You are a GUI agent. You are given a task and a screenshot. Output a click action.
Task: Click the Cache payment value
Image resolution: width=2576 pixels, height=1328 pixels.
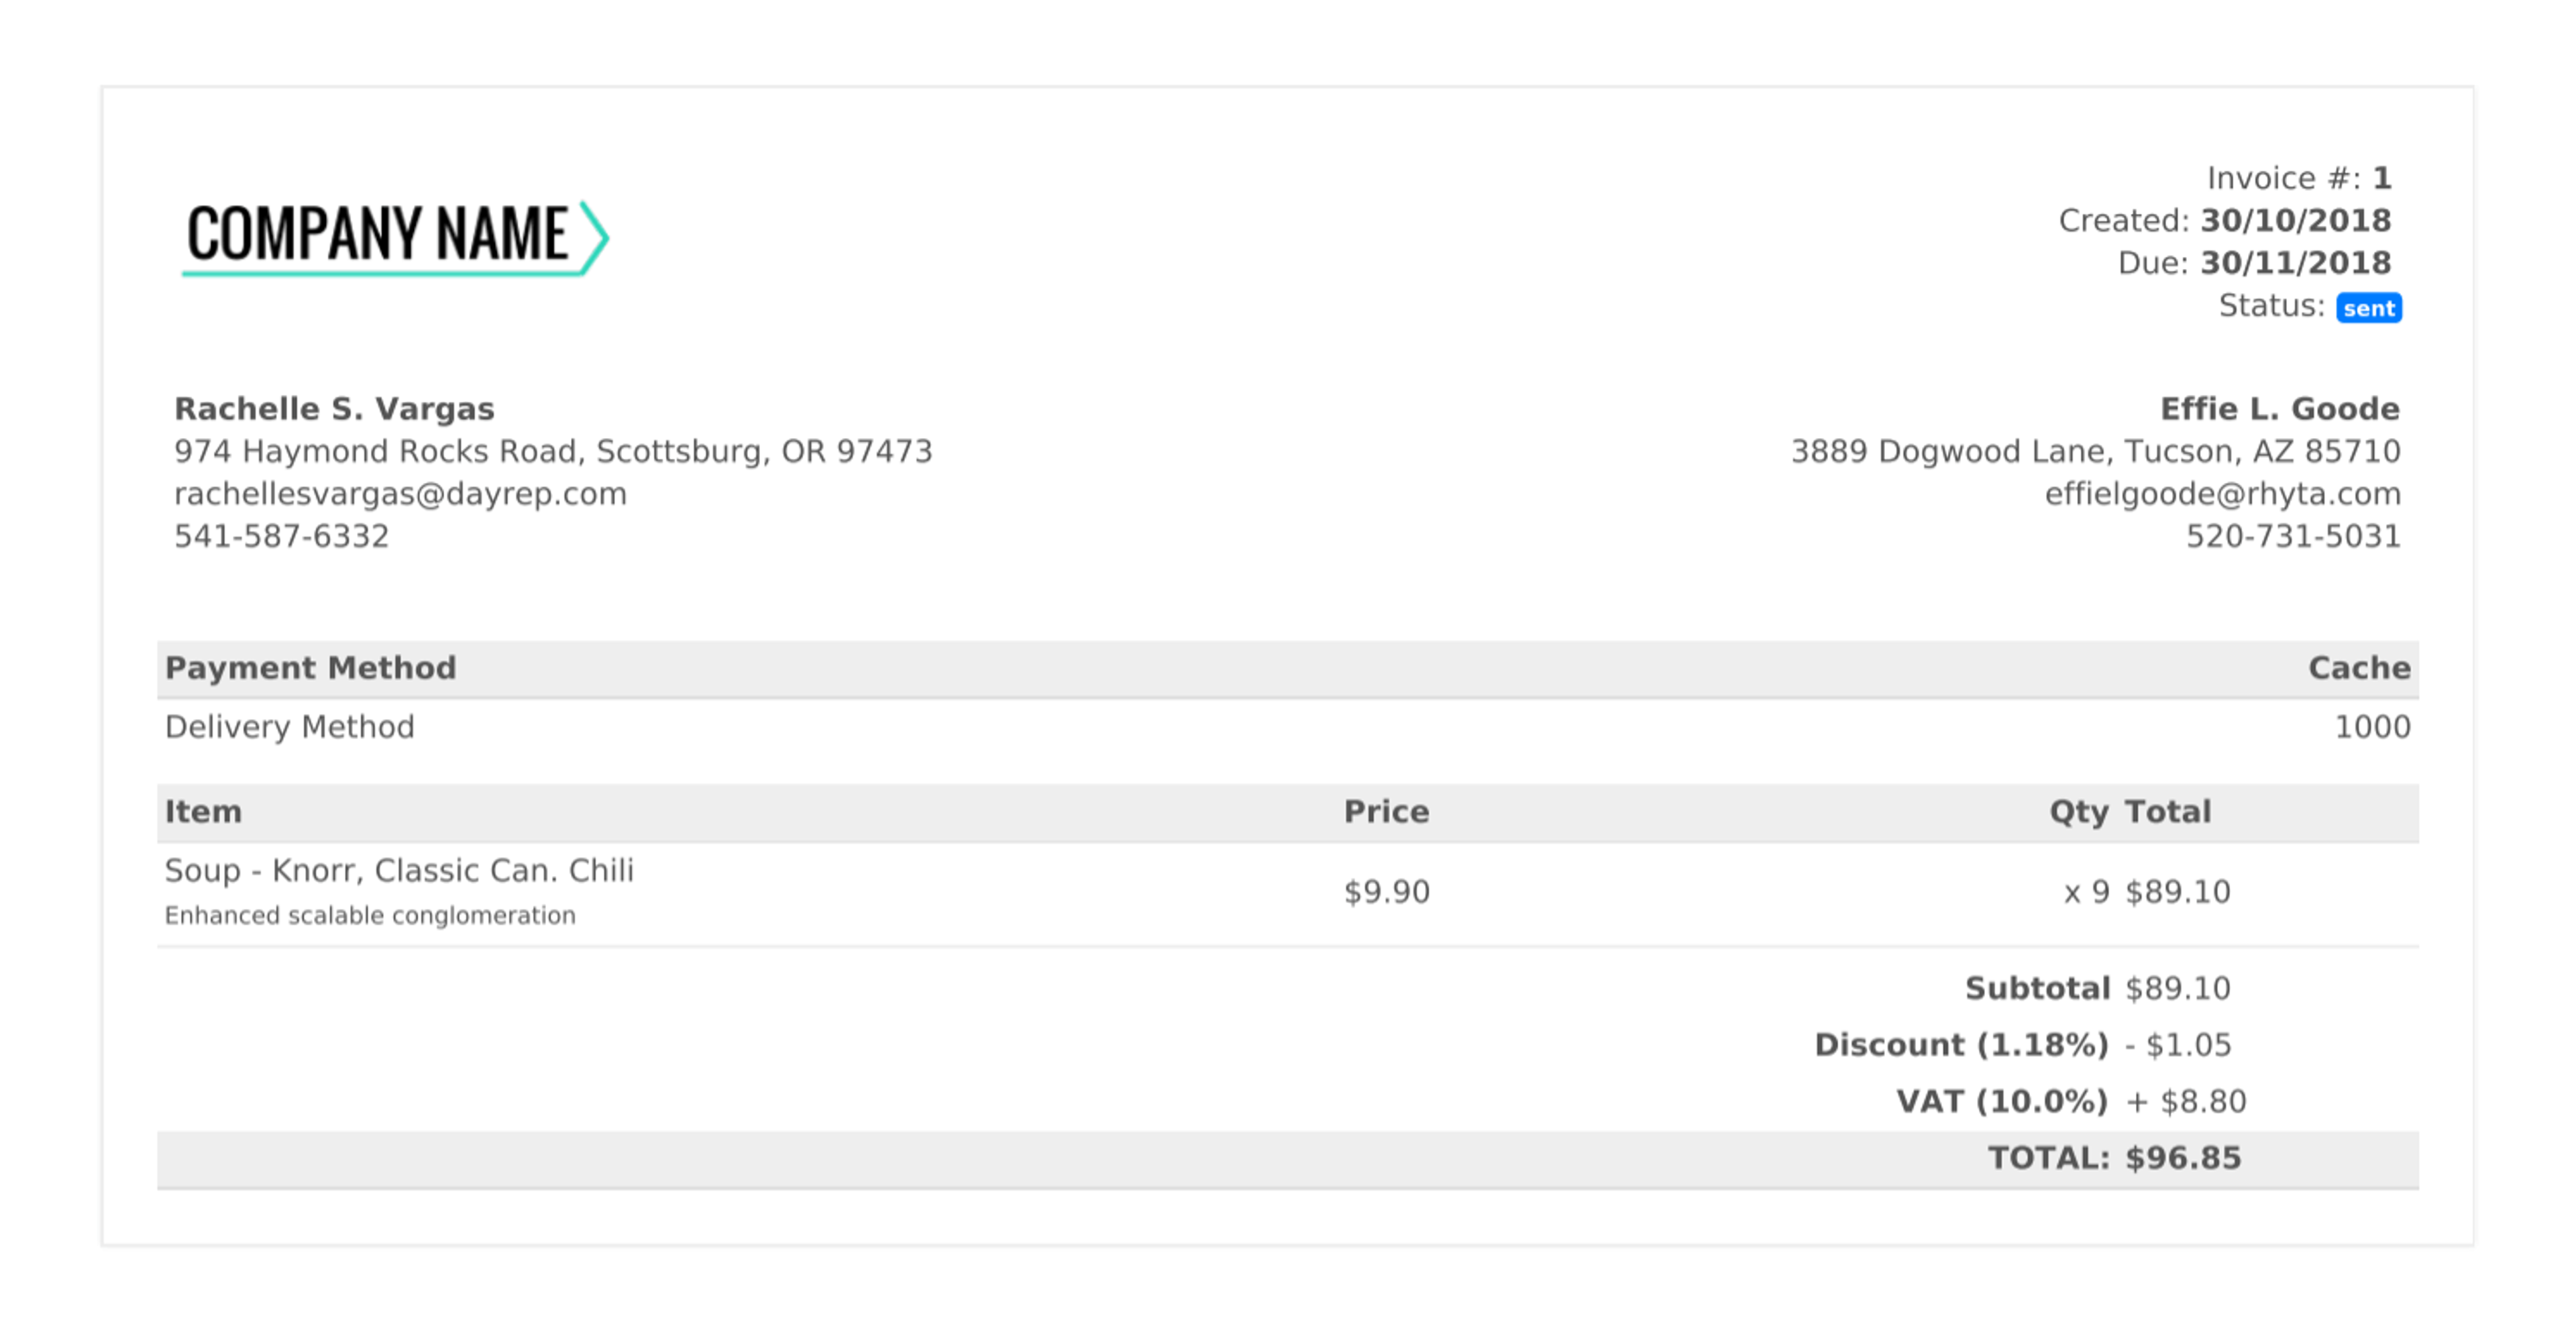coord(2358,668)
